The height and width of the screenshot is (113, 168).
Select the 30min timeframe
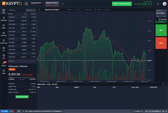coord(70,10)
